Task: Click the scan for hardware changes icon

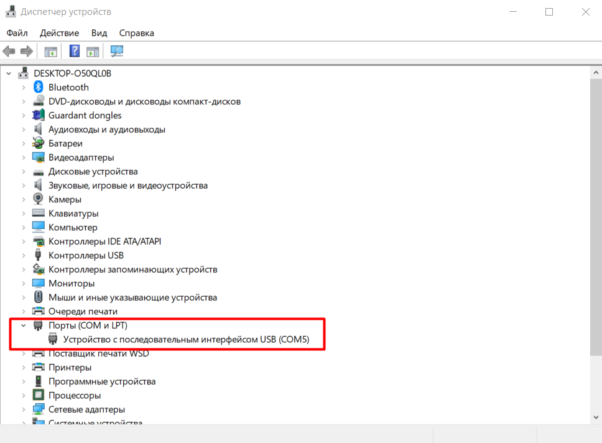Action: coord(116,51)
